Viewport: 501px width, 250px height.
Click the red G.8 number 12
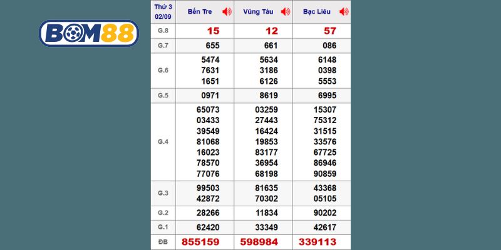click(x=272, y=31)
